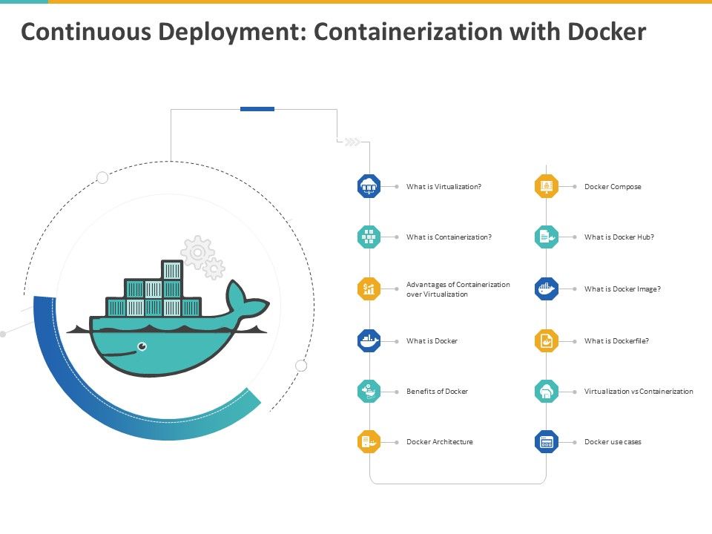Click the Advantages of Containerization chart icon

tap(369, 289)
